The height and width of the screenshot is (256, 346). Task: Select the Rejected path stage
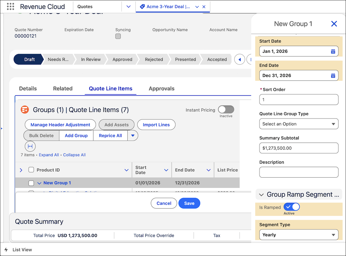coord(154,59)
